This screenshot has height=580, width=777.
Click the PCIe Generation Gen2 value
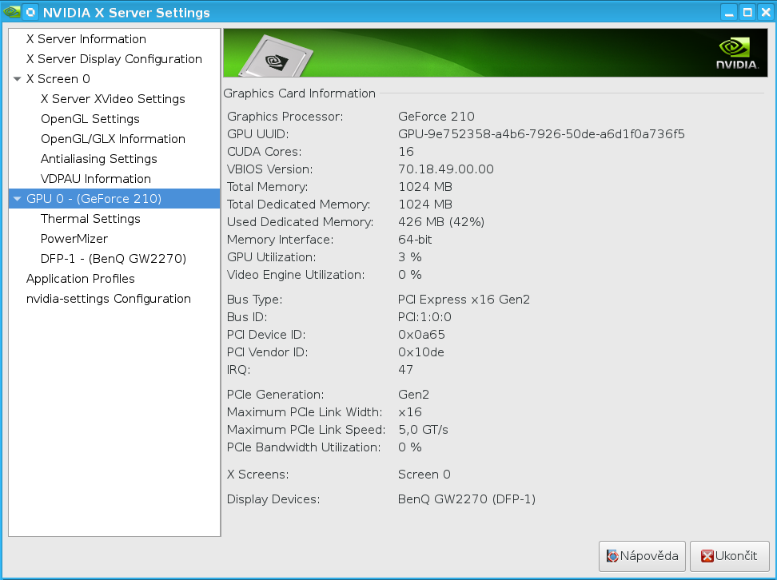click(414, 395)
